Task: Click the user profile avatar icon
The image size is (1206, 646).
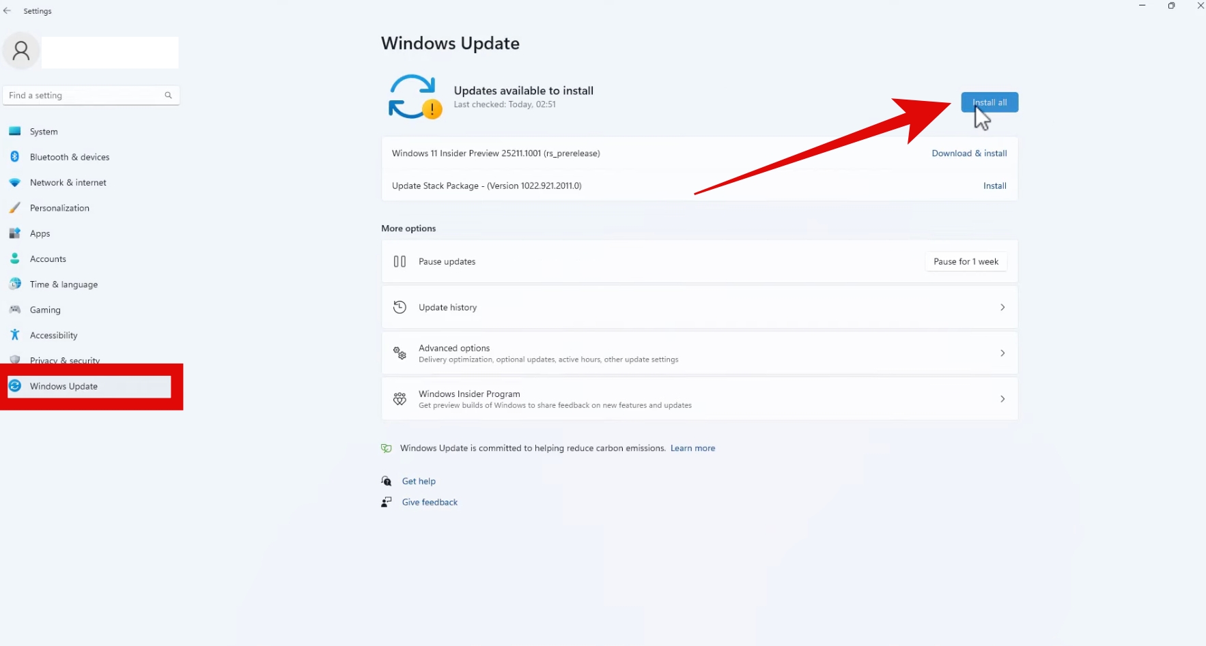Action: [x=21, y=50]
